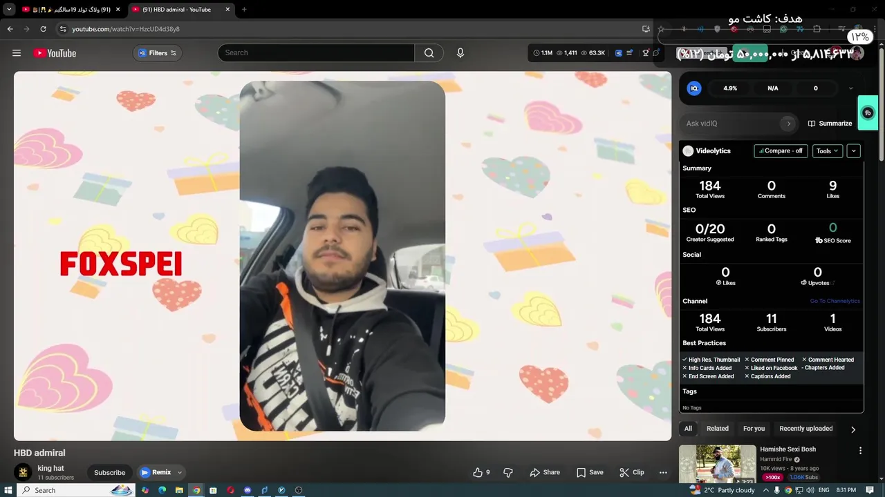
Task: Toggle Compare - off button
Action: click(781, 150)
